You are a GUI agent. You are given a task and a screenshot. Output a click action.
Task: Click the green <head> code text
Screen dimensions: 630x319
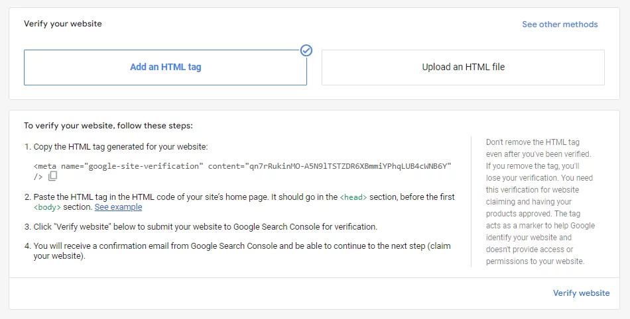click(x=353, y=197)
